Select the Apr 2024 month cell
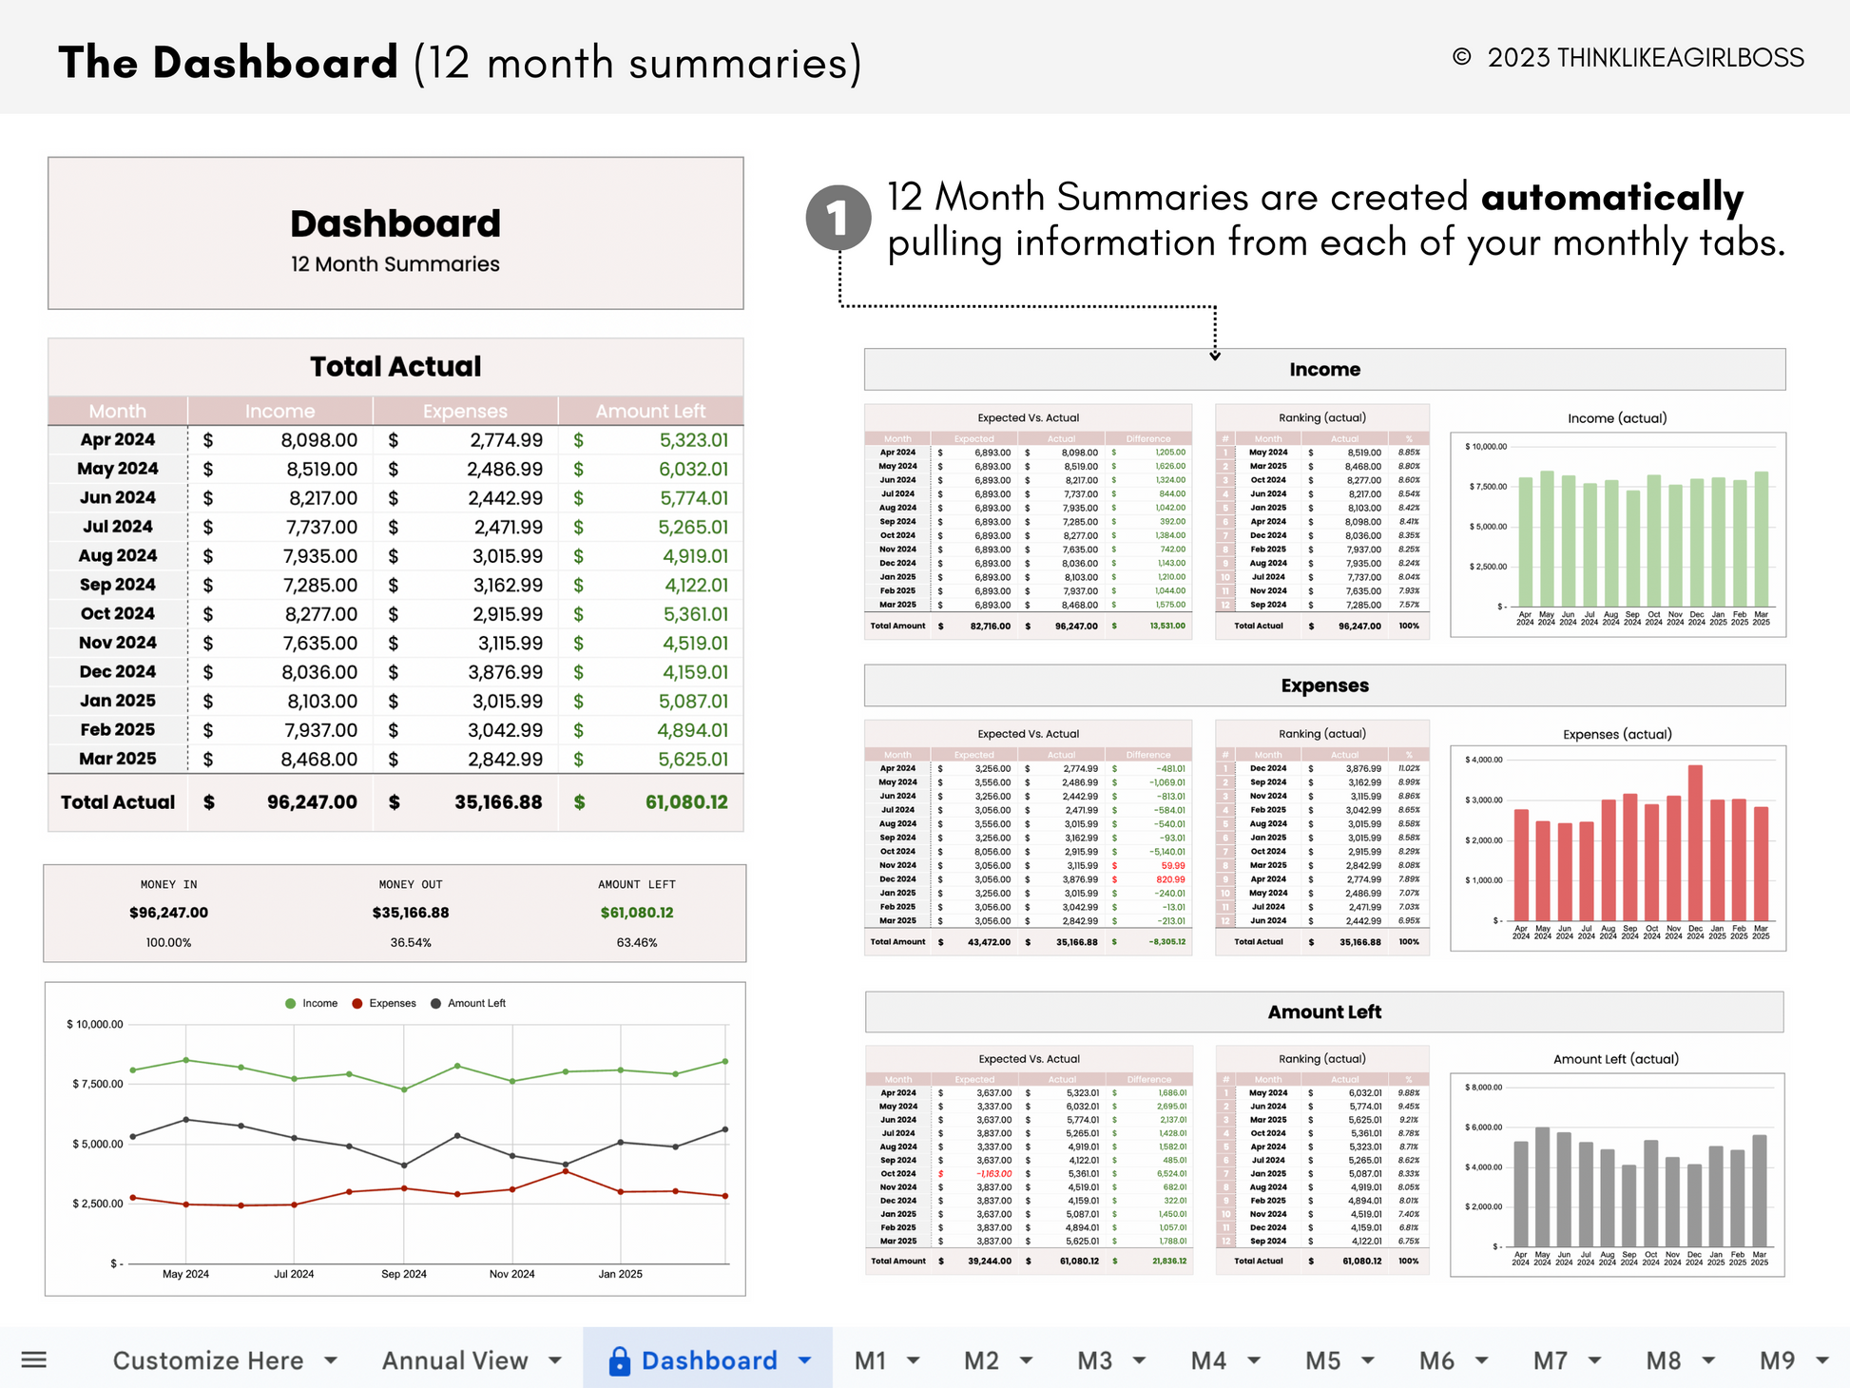 tap(117, 440)
